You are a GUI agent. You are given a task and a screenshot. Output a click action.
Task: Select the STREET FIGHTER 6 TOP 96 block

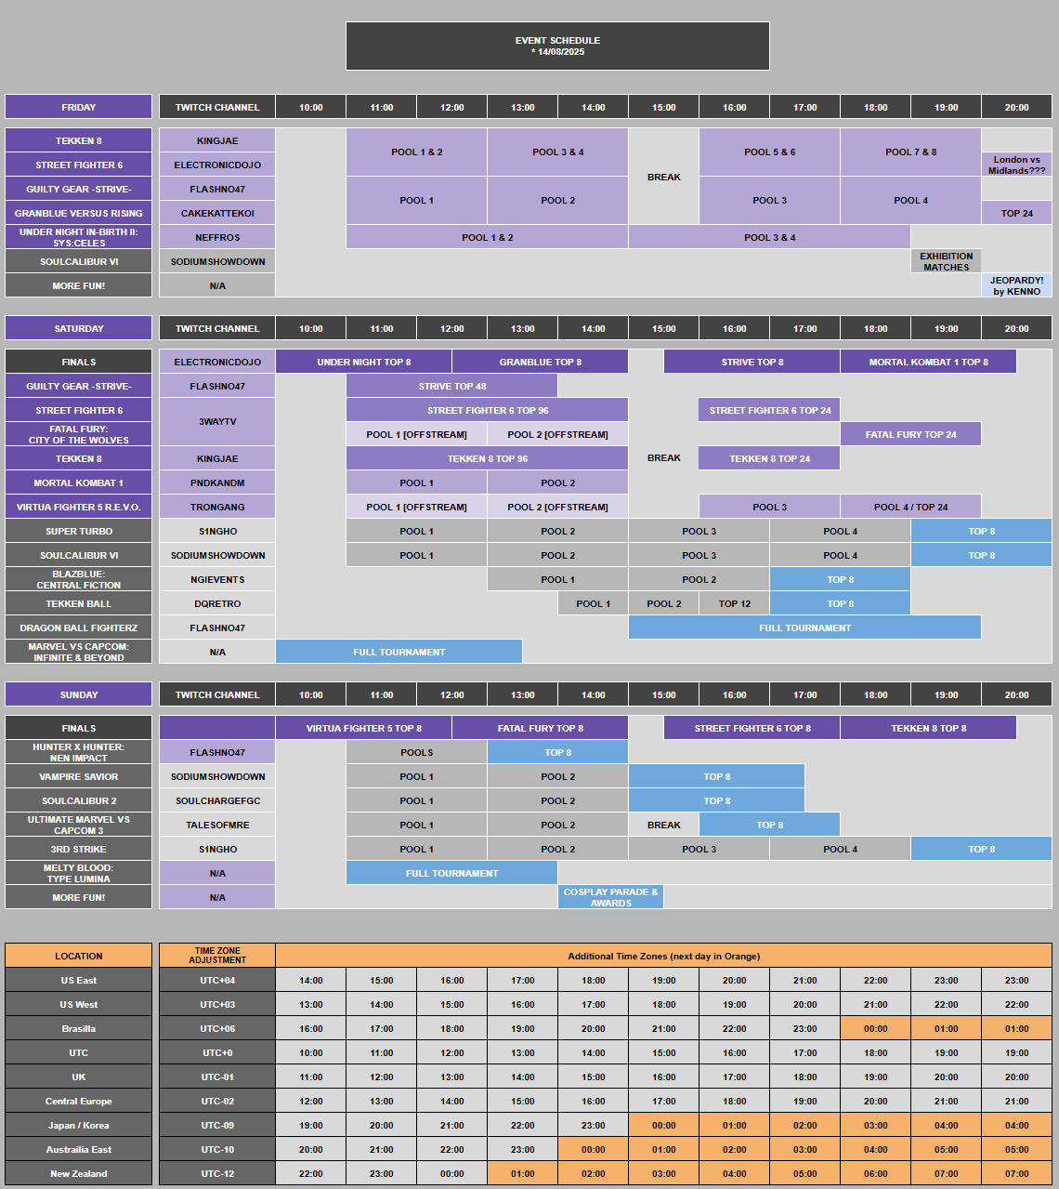click(x=487, y=410)
